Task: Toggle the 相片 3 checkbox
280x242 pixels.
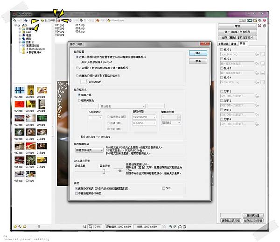Action: click(x=222, y=68)
